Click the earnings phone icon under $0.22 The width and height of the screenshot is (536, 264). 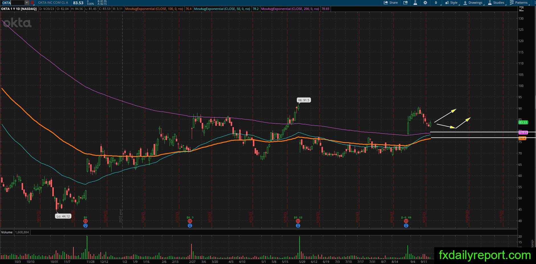click(298, 221)
